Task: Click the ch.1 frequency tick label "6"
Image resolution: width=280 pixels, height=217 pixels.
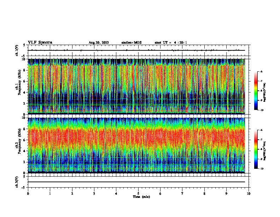Action: (x=25, y=81)
